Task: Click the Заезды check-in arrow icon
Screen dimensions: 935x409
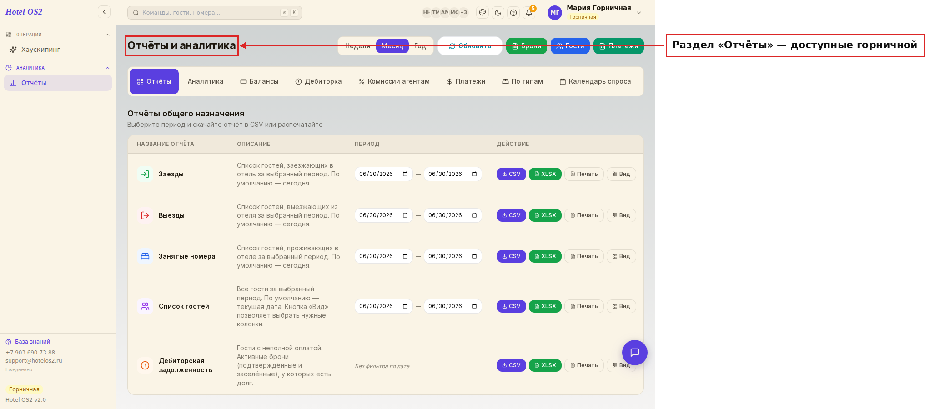Action: [x=145, y=174]
